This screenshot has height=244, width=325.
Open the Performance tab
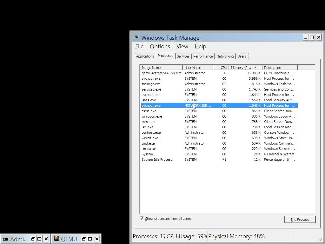[203, 56]
